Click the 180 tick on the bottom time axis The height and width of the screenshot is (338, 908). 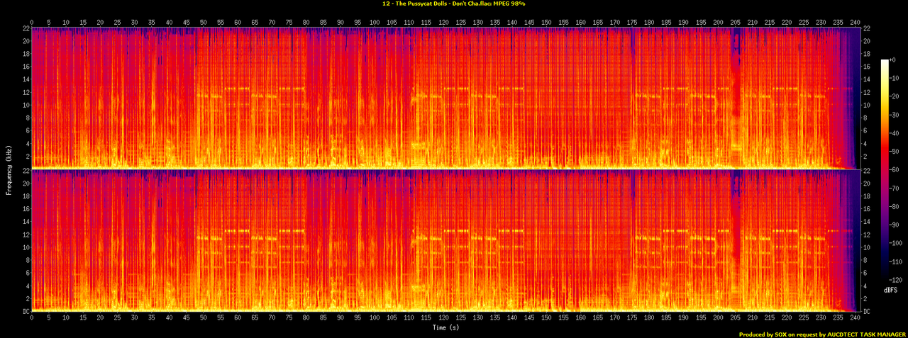[649, 317]
